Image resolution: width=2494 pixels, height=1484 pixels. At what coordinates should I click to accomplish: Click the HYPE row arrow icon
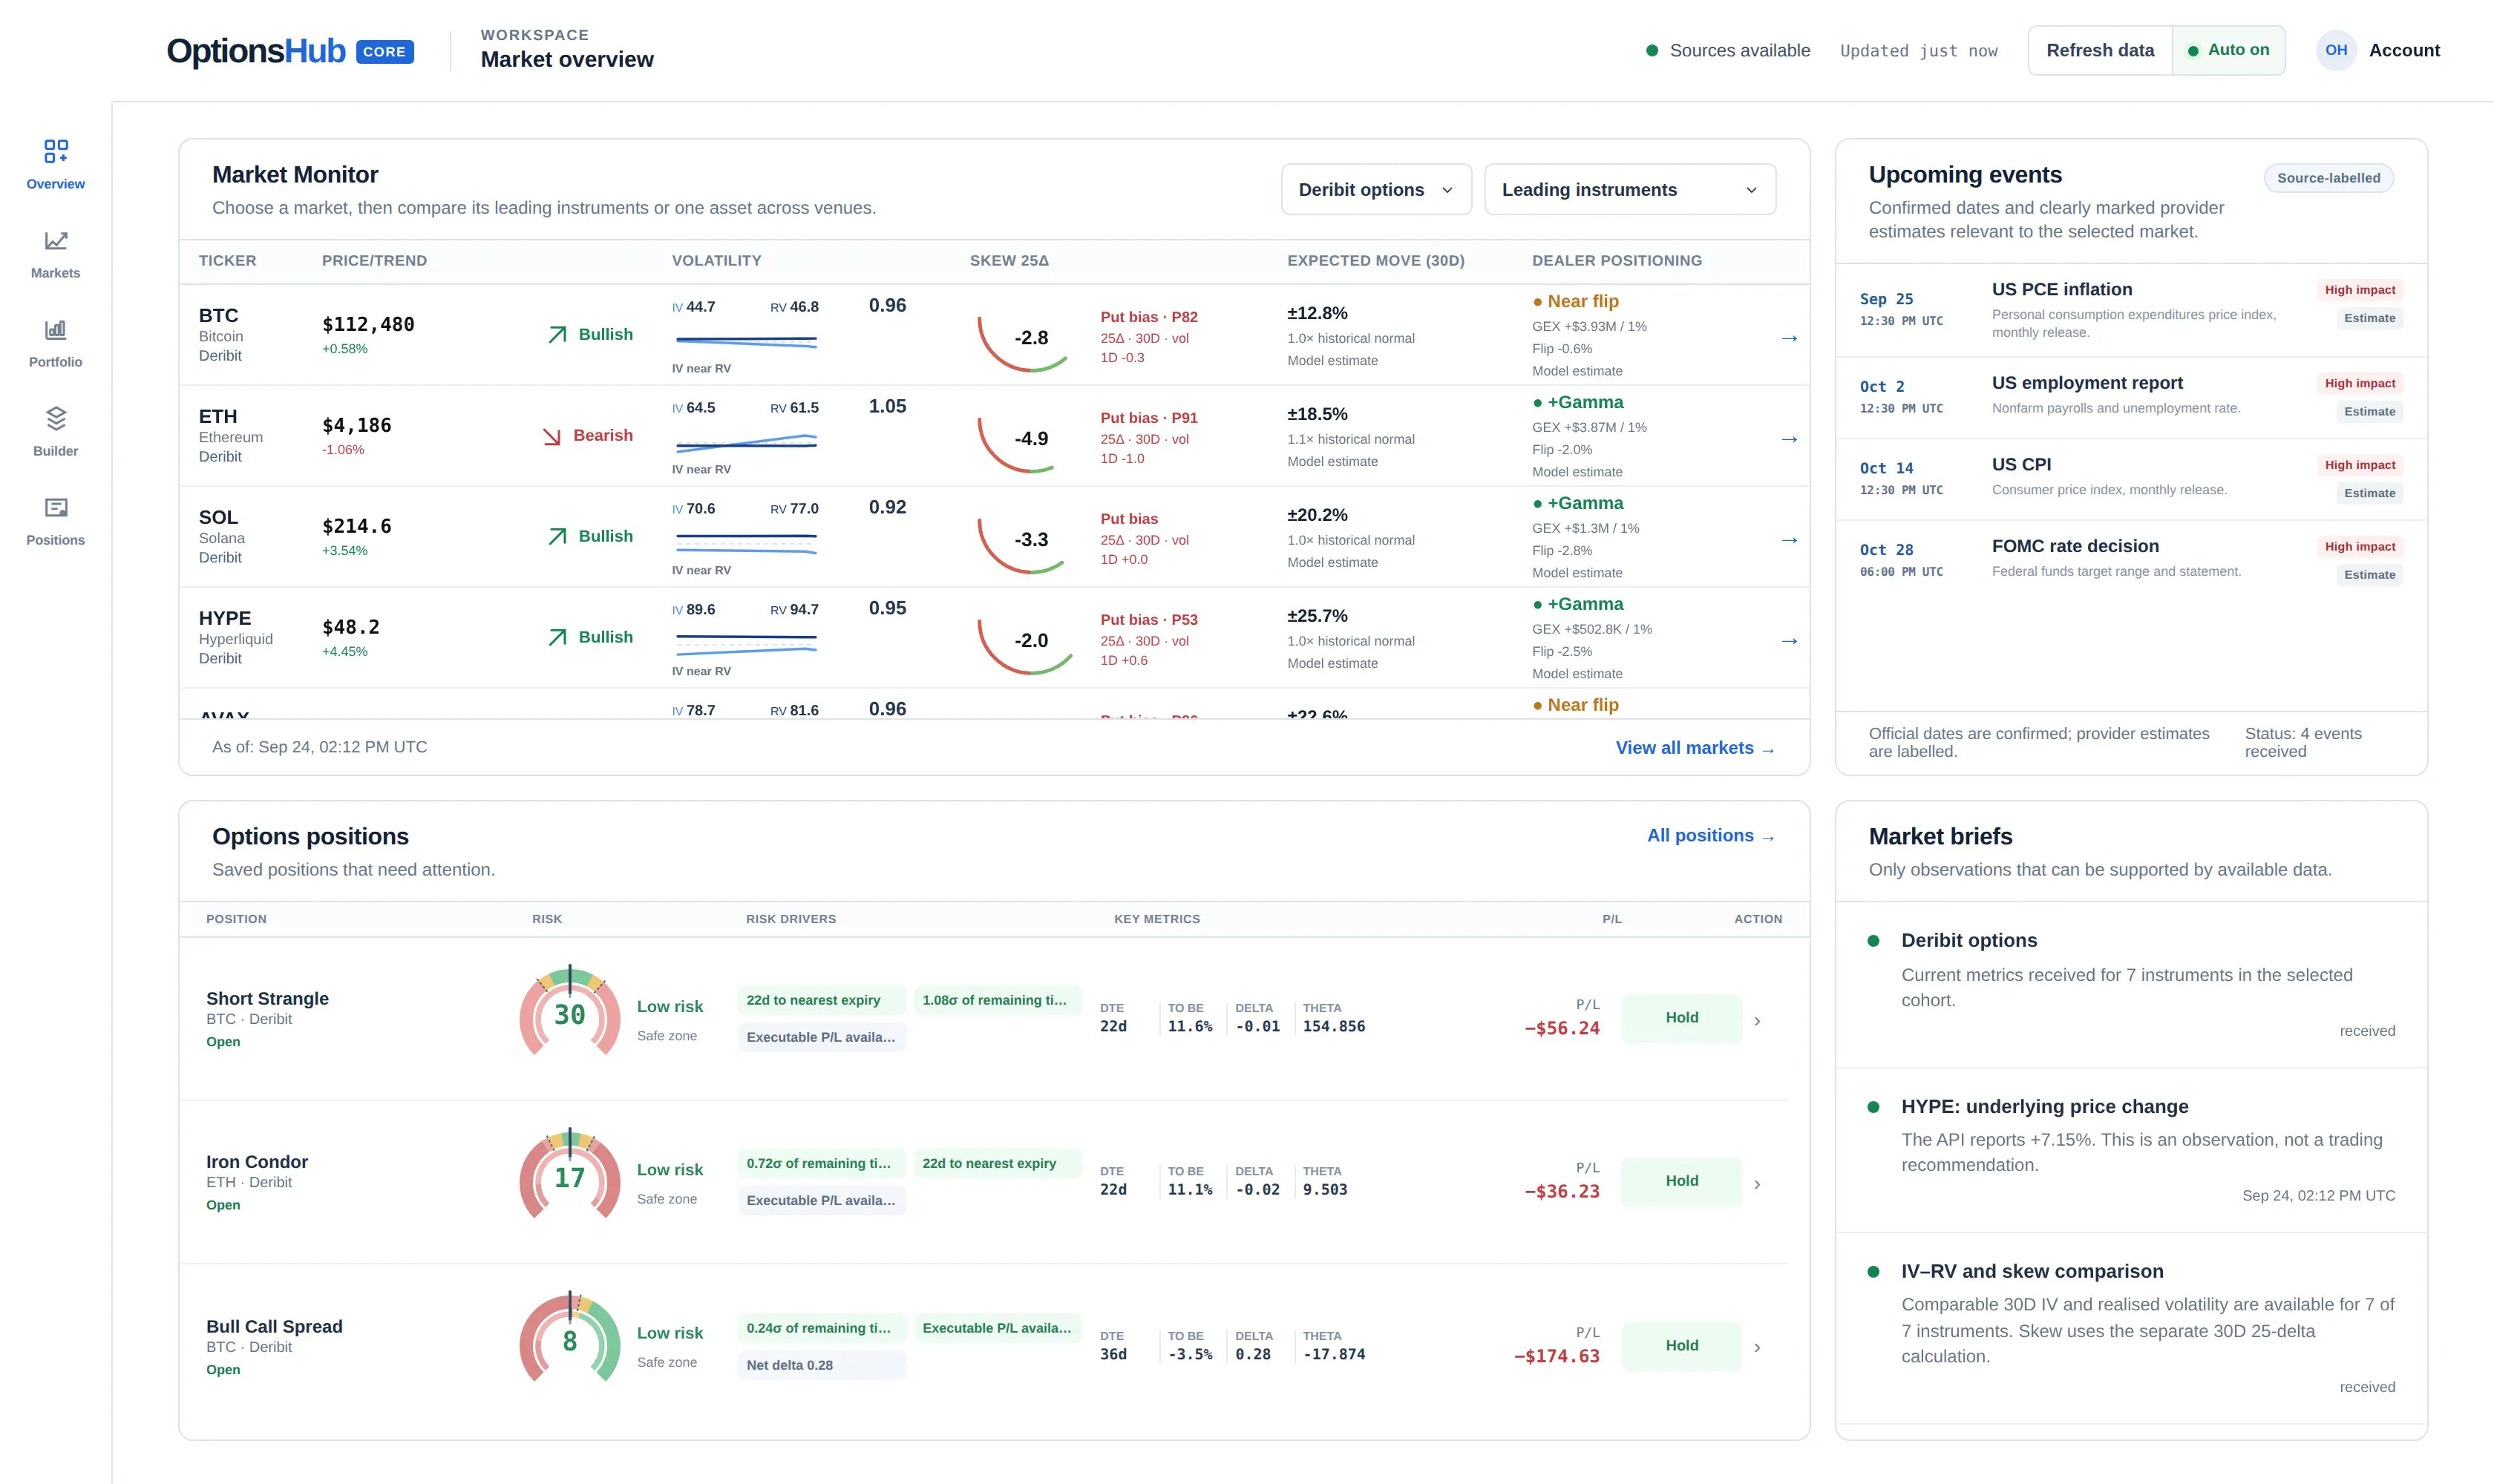[1789, 641]
